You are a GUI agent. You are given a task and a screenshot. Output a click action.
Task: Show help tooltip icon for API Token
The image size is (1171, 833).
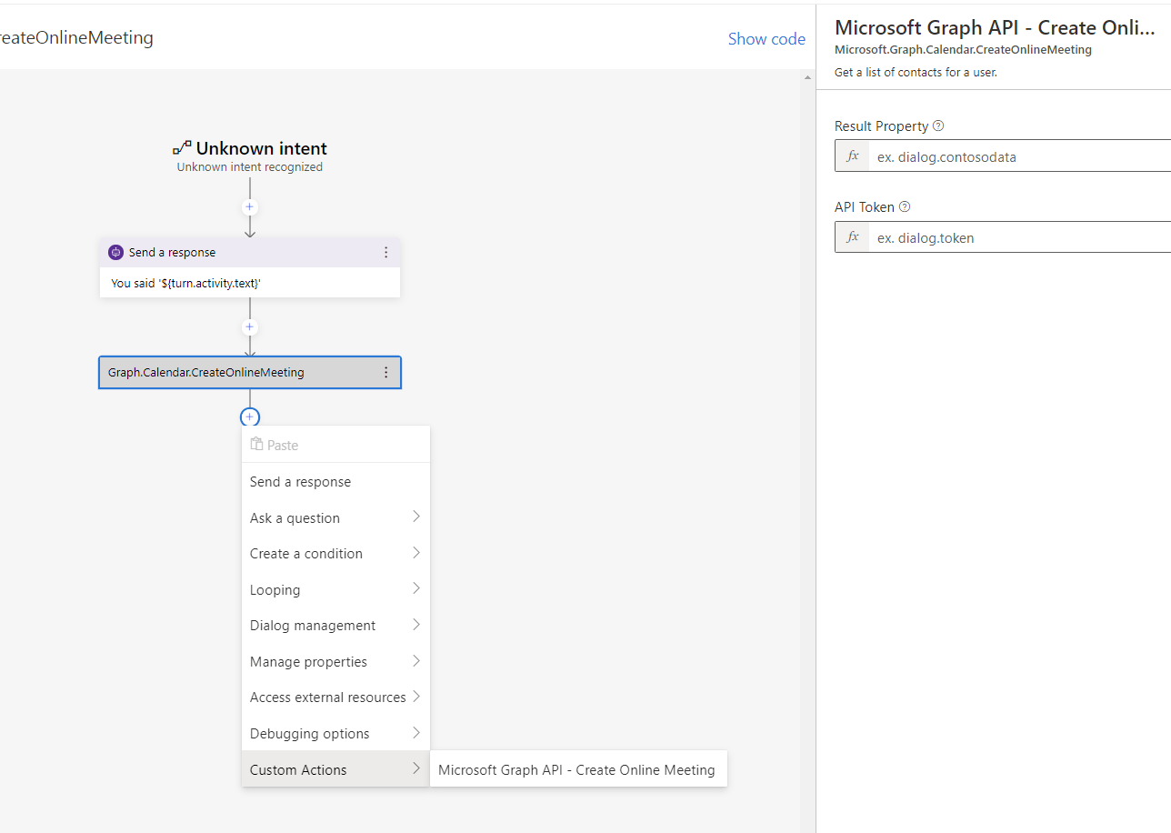tap(905, 207)
